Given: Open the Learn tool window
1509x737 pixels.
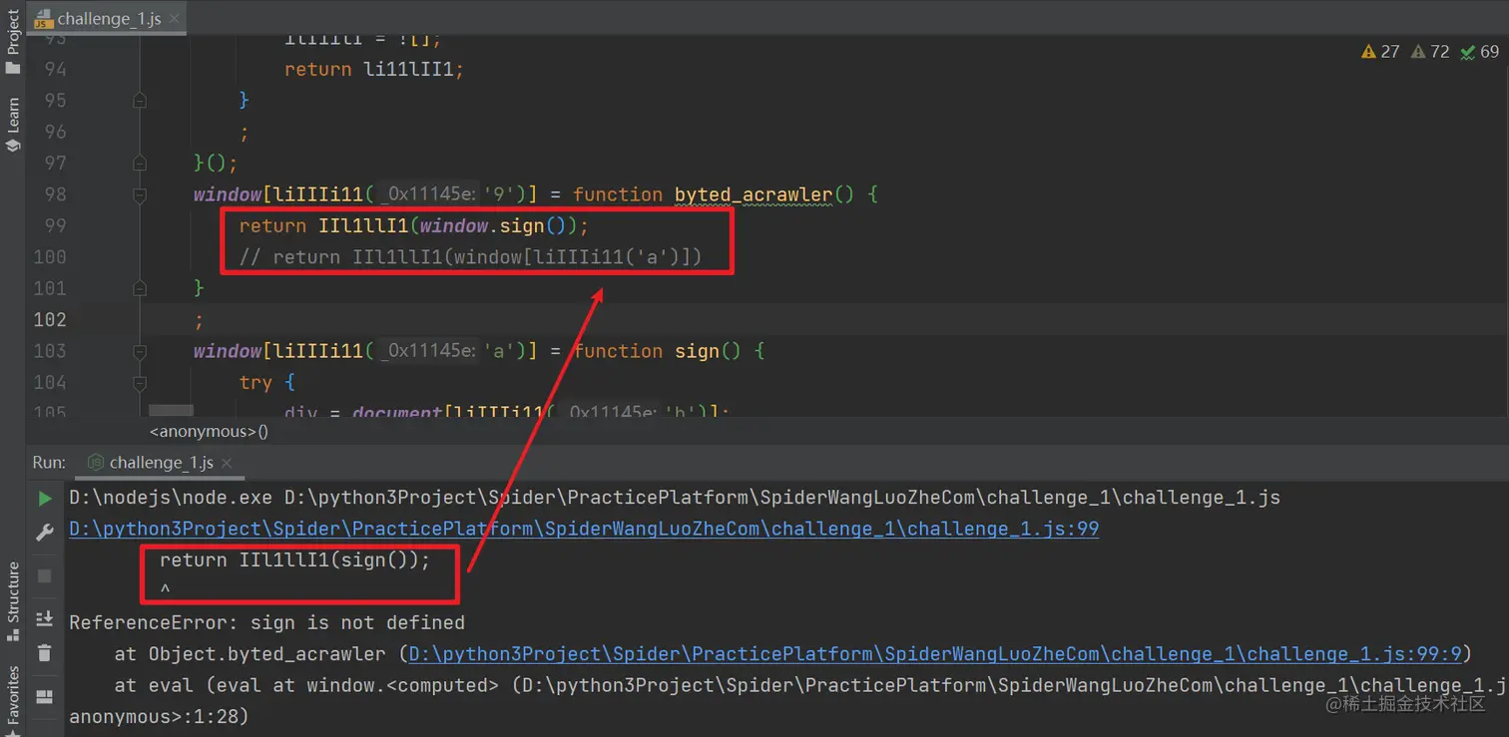Looking at the screenshot, I should coord(13,125).
